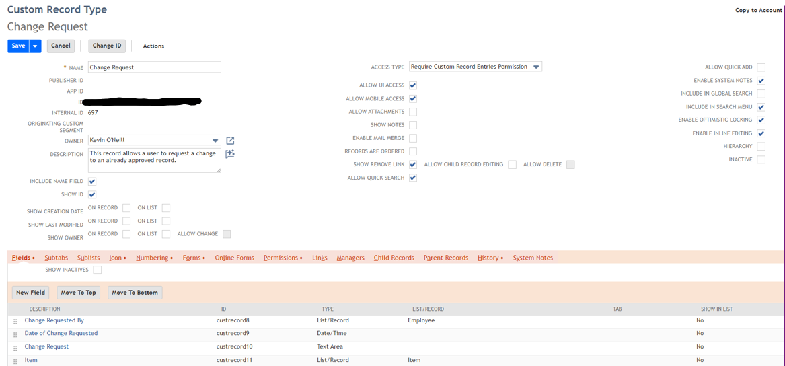Toggle Enable Inline Editing checkbox

[x=761, y=133]
